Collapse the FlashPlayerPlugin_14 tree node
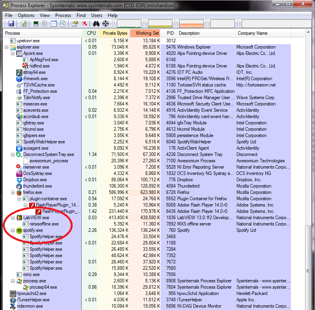 (x=26, y=205)
